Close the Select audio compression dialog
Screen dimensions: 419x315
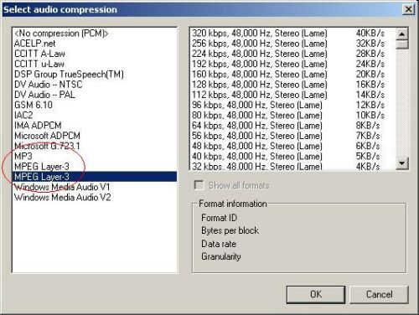click(408, 9)
